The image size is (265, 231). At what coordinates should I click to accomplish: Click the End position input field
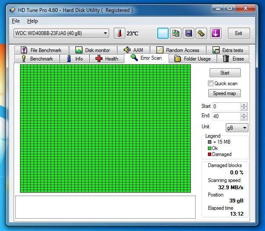click(226, 116)
